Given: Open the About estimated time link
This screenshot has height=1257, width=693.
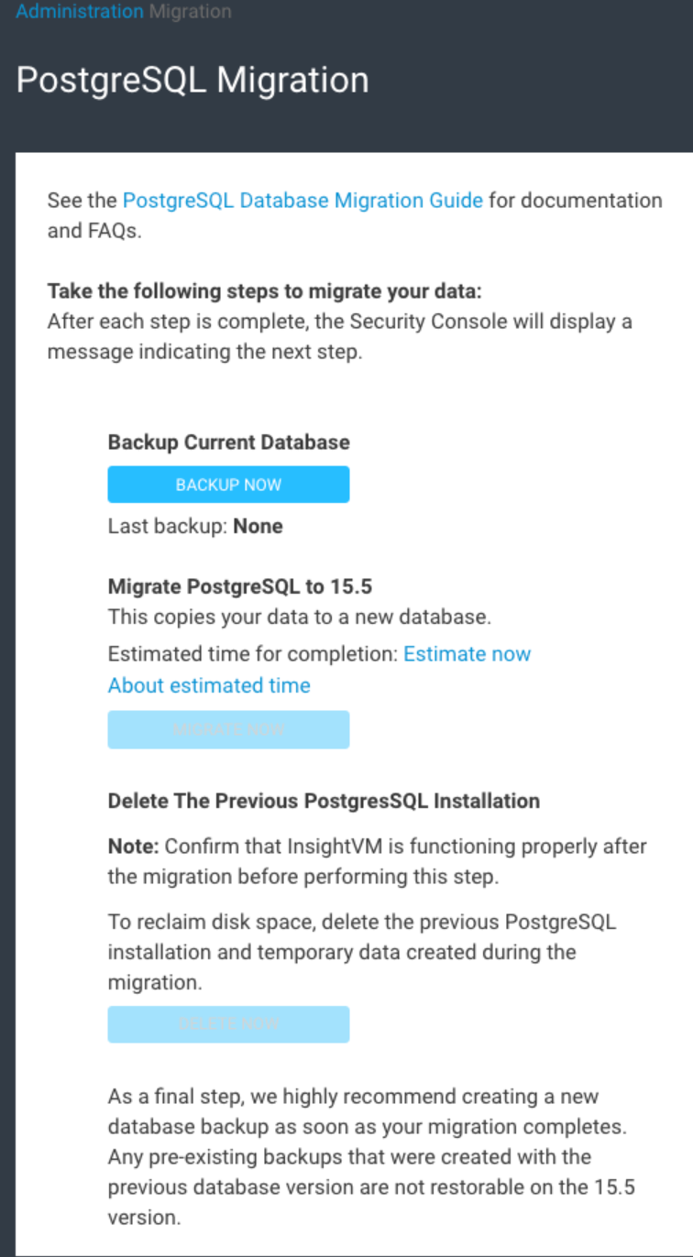Looking at the screenshot, I should click(x=209, y=685).
